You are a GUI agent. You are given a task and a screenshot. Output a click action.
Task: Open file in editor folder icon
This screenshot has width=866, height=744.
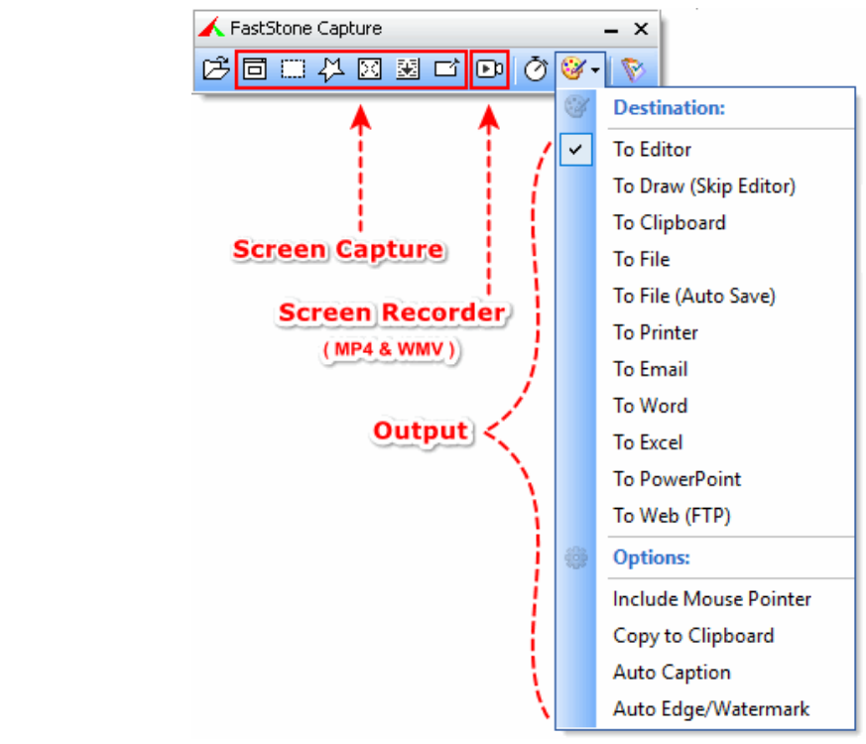215,69
